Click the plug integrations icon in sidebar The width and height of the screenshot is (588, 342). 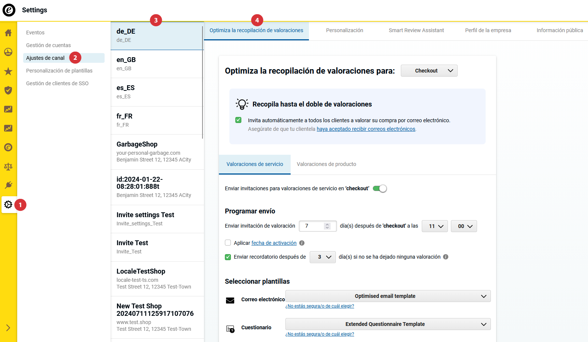(8, 185)
